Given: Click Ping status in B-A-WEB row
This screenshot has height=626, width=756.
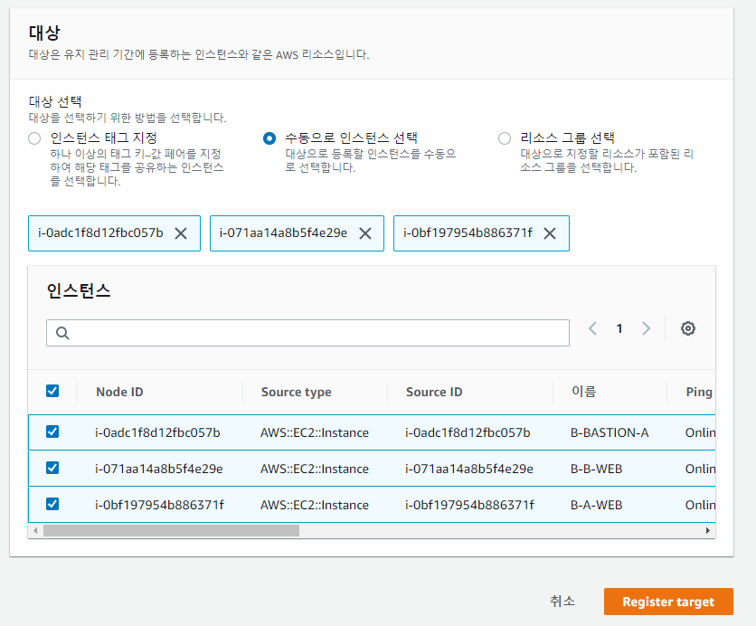Looking at the screenshot, I should tap(700, 505).
